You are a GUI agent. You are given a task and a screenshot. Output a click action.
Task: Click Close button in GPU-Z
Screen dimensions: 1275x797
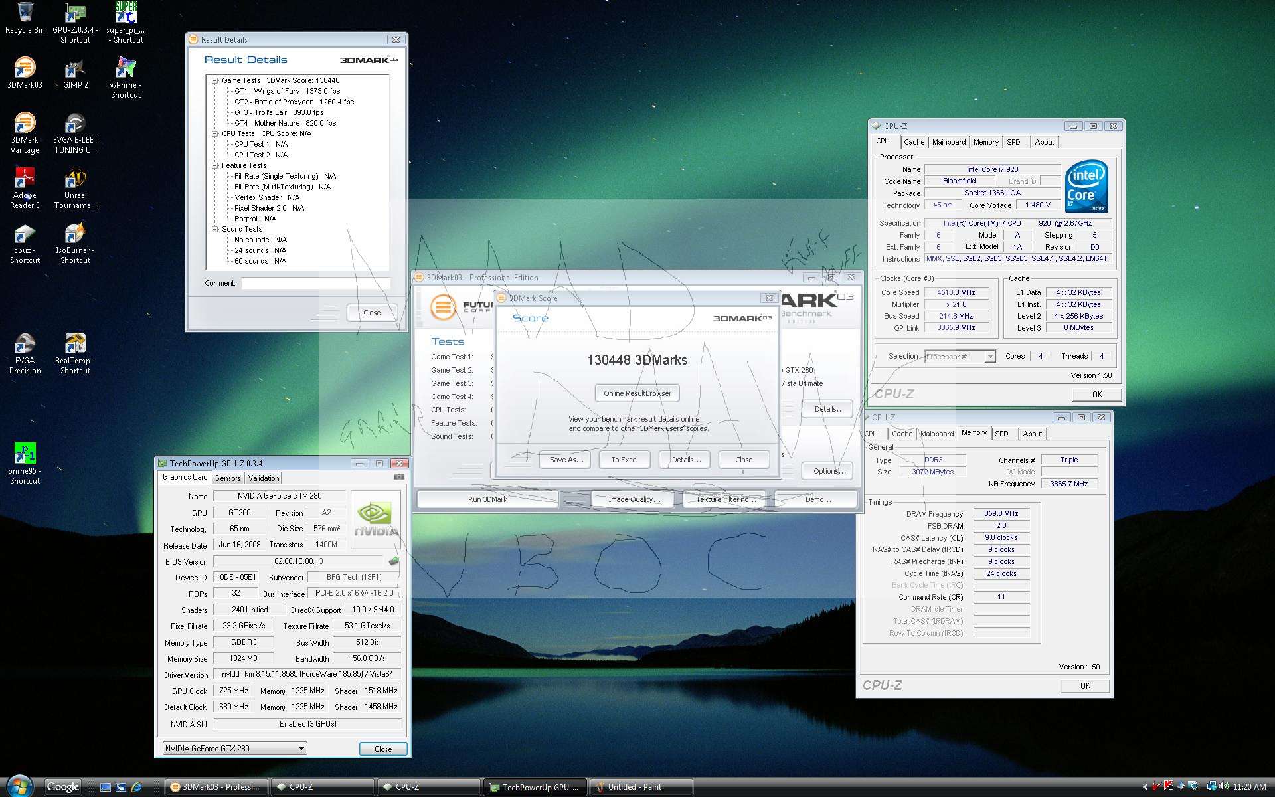[383, 749]
